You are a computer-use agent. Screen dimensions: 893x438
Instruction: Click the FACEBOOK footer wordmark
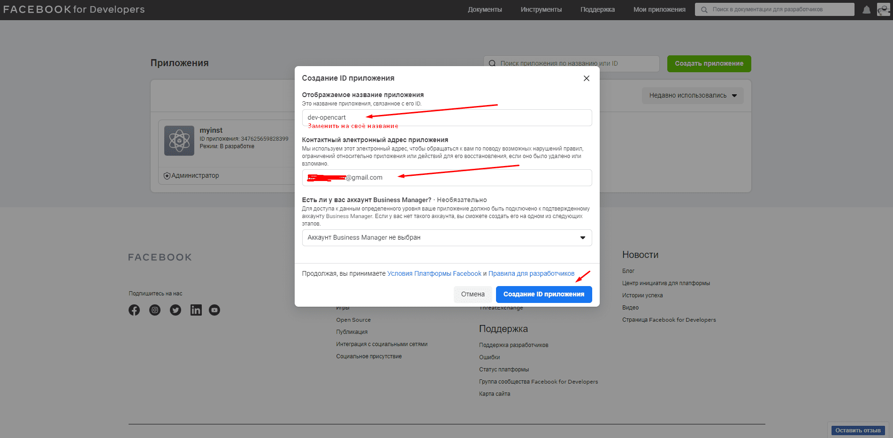tap(160, 257)
